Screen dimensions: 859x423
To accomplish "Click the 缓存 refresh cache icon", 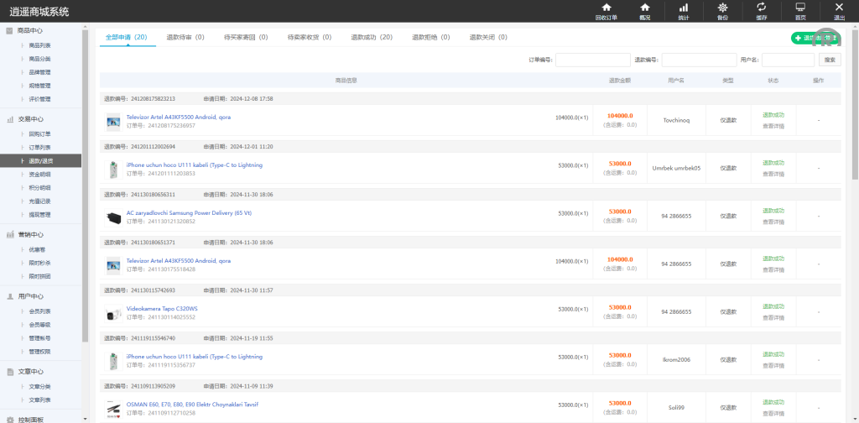I will coord(761,8).
